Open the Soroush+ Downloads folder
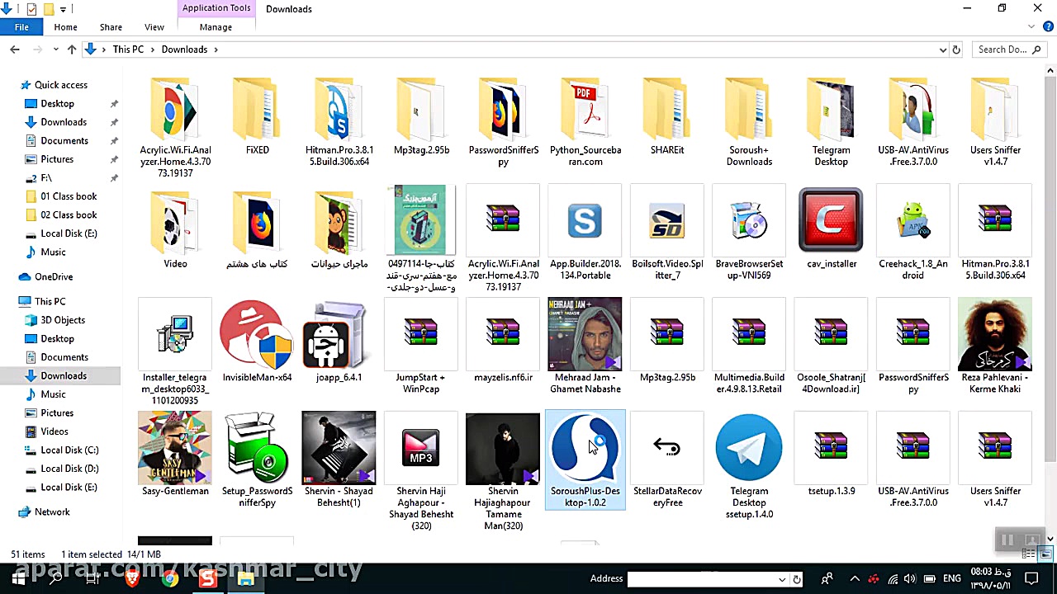1057x594 pixels. pos(749,121)
